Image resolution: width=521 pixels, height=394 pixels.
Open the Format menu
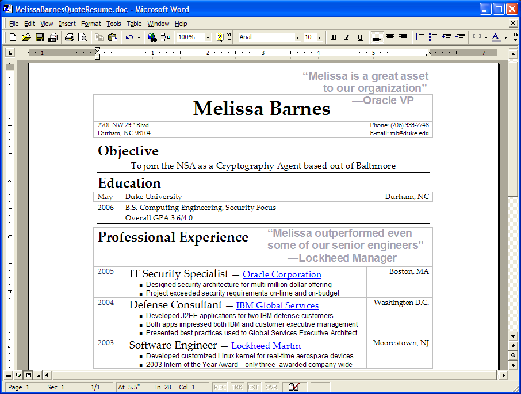point(91,24)
